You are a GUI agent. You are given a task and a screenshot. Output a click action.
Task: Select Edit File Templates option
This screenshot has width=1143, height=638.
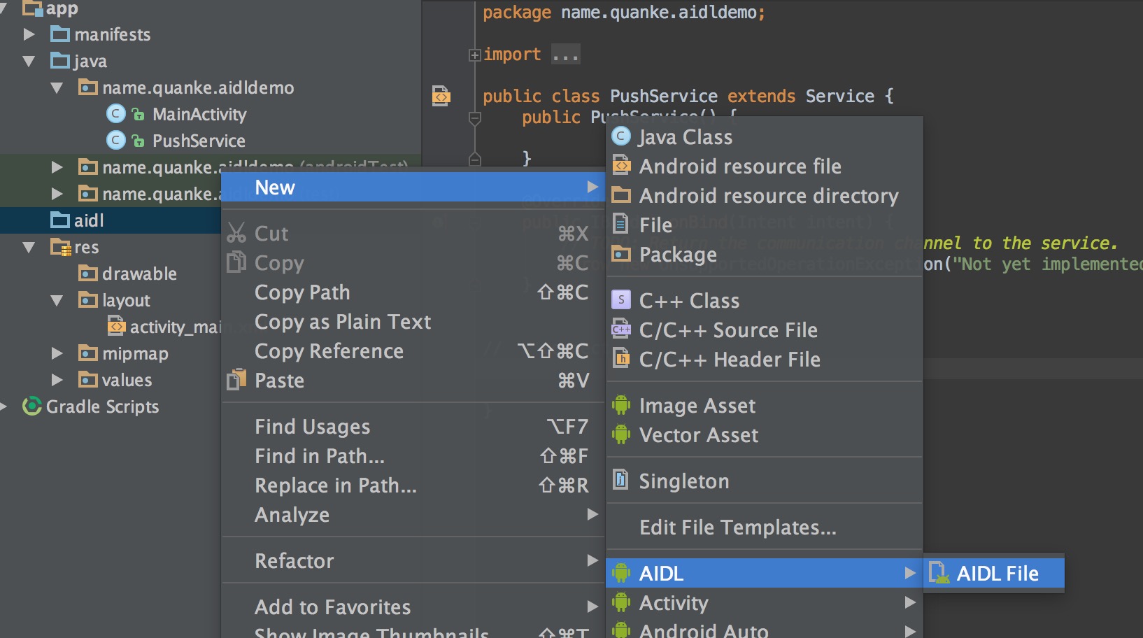click(x=737, y=527)
